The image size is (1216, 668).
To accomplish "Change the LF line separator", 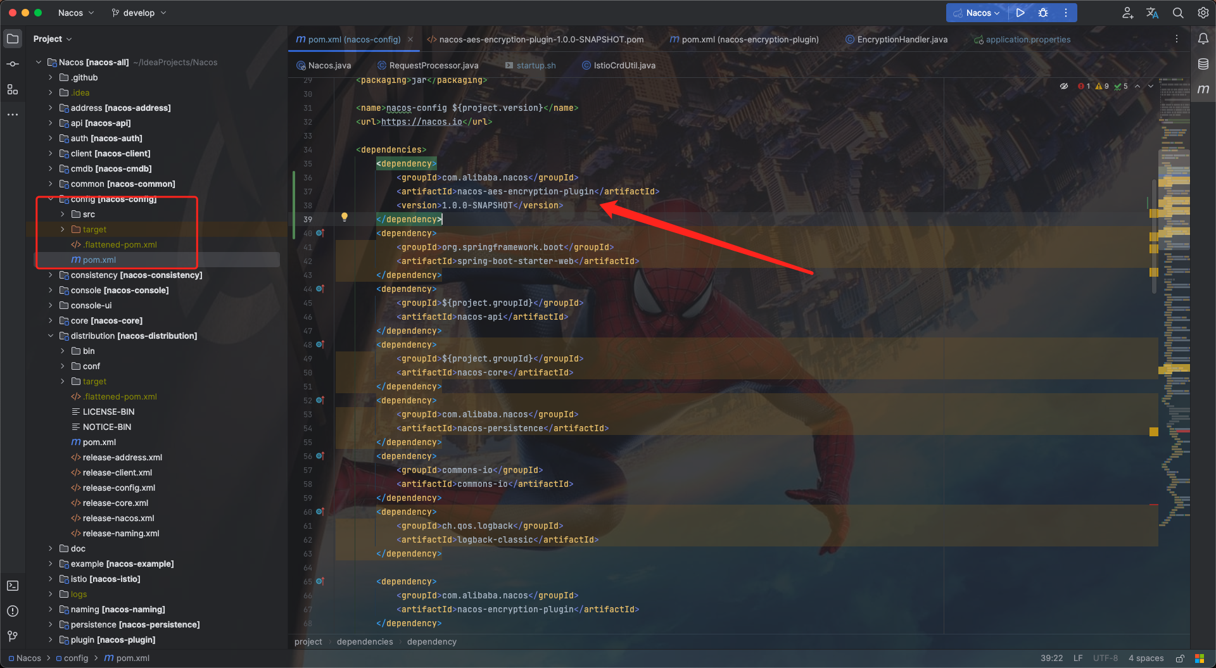I will pyautogui.click(x=1078, y=659).
